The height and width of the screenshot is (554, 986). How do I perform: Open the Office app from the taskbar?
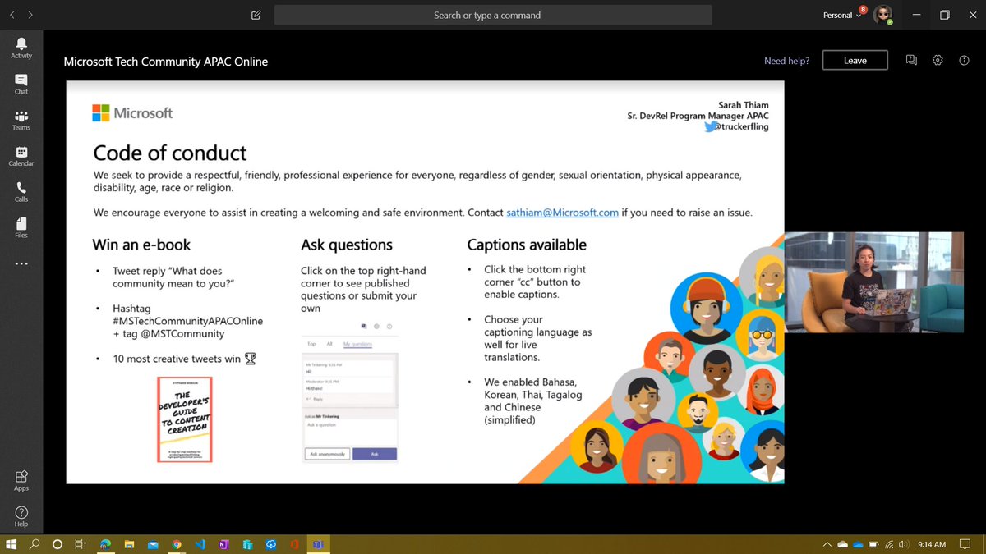coord(294,544)
